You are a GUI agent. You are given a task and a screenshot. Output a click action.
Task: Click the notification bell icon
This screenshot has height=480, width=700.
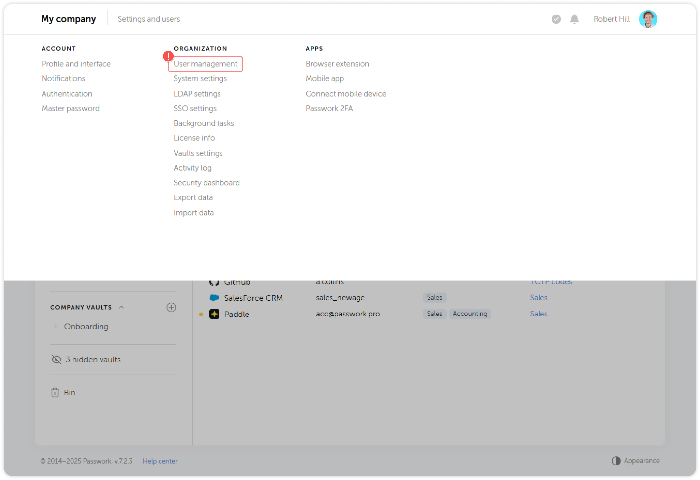(574, 19)
